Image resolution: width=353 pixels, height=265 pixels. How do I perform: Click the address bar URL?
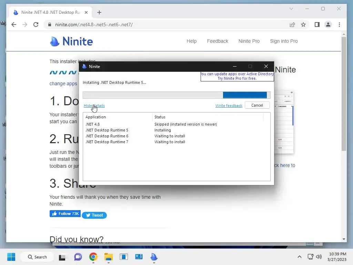click(94, 24)
